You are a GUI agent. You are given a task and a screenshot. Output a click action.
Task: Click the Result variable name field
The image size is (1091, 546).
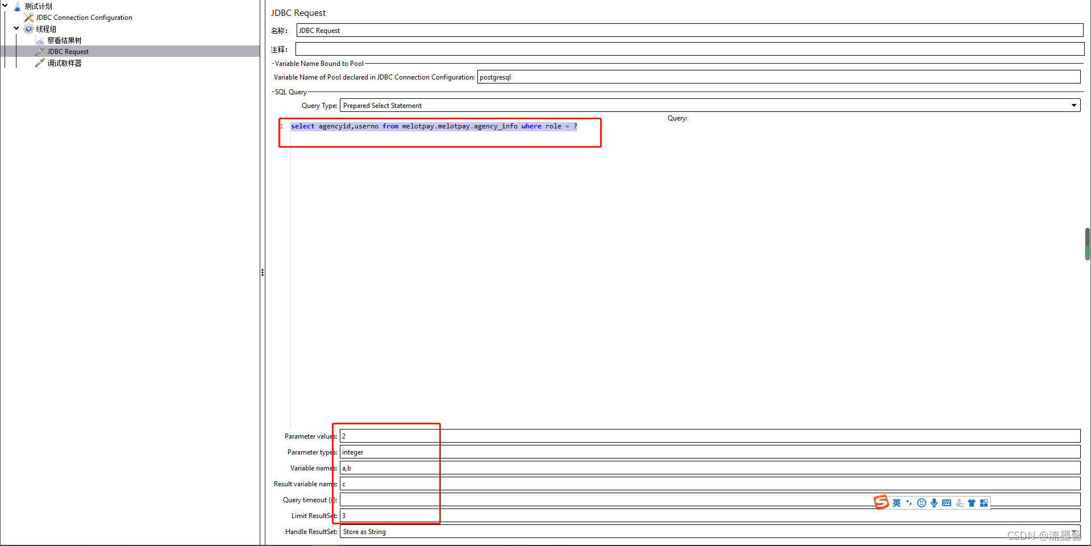point(710,484)
